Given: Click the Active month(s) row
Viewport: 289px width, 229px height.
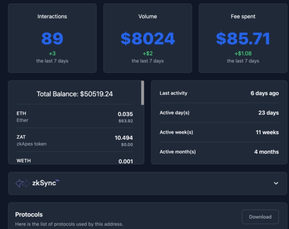Looking at the screenshot, I should 219,152.
